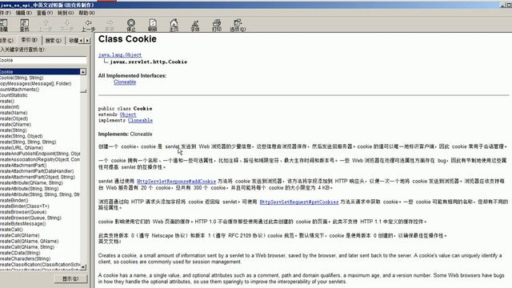Image resolution: width=512 pixels, height=288 pixels.
Task: Click the Refresh (刷新) toolbar icon
Action: 153,25
